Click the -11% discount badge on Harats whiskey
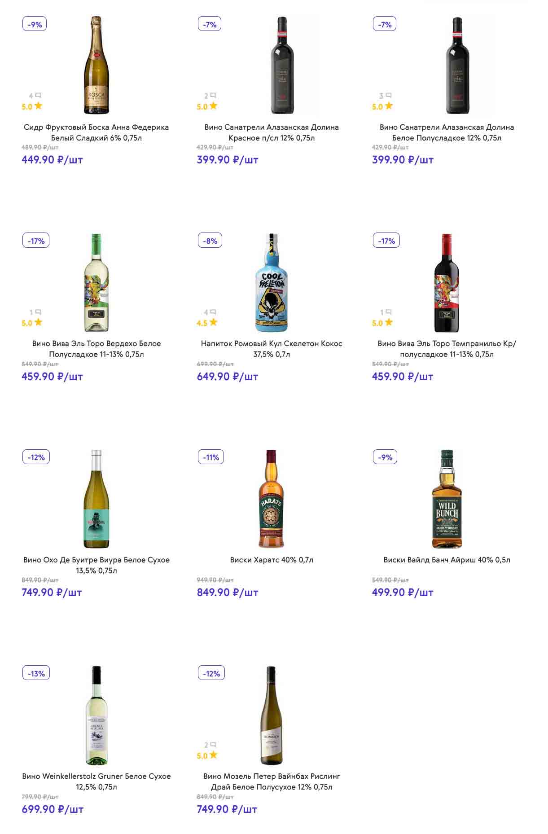The width and height of the screenshot is (548, 834). tap(210, 457)
